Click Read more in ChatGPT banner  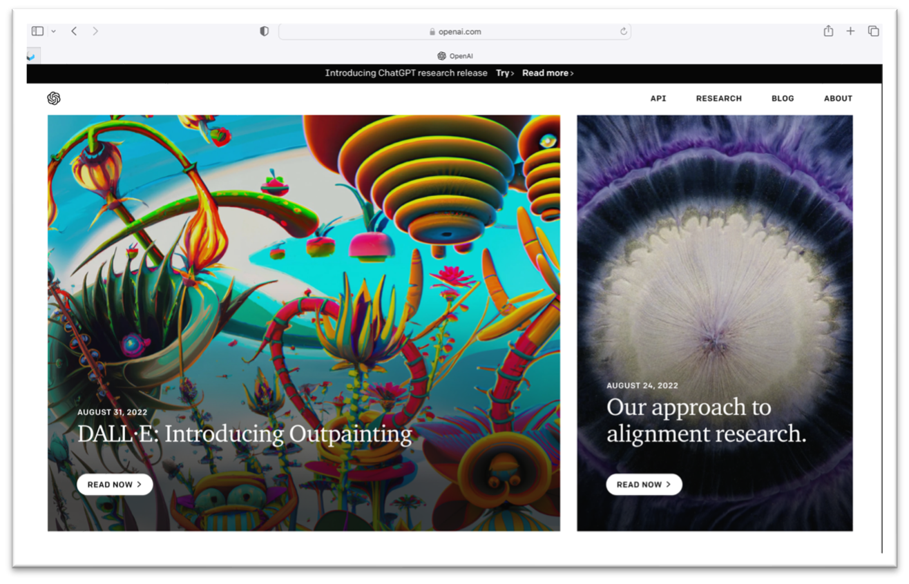pyautogui.click(x=547, y=73)
